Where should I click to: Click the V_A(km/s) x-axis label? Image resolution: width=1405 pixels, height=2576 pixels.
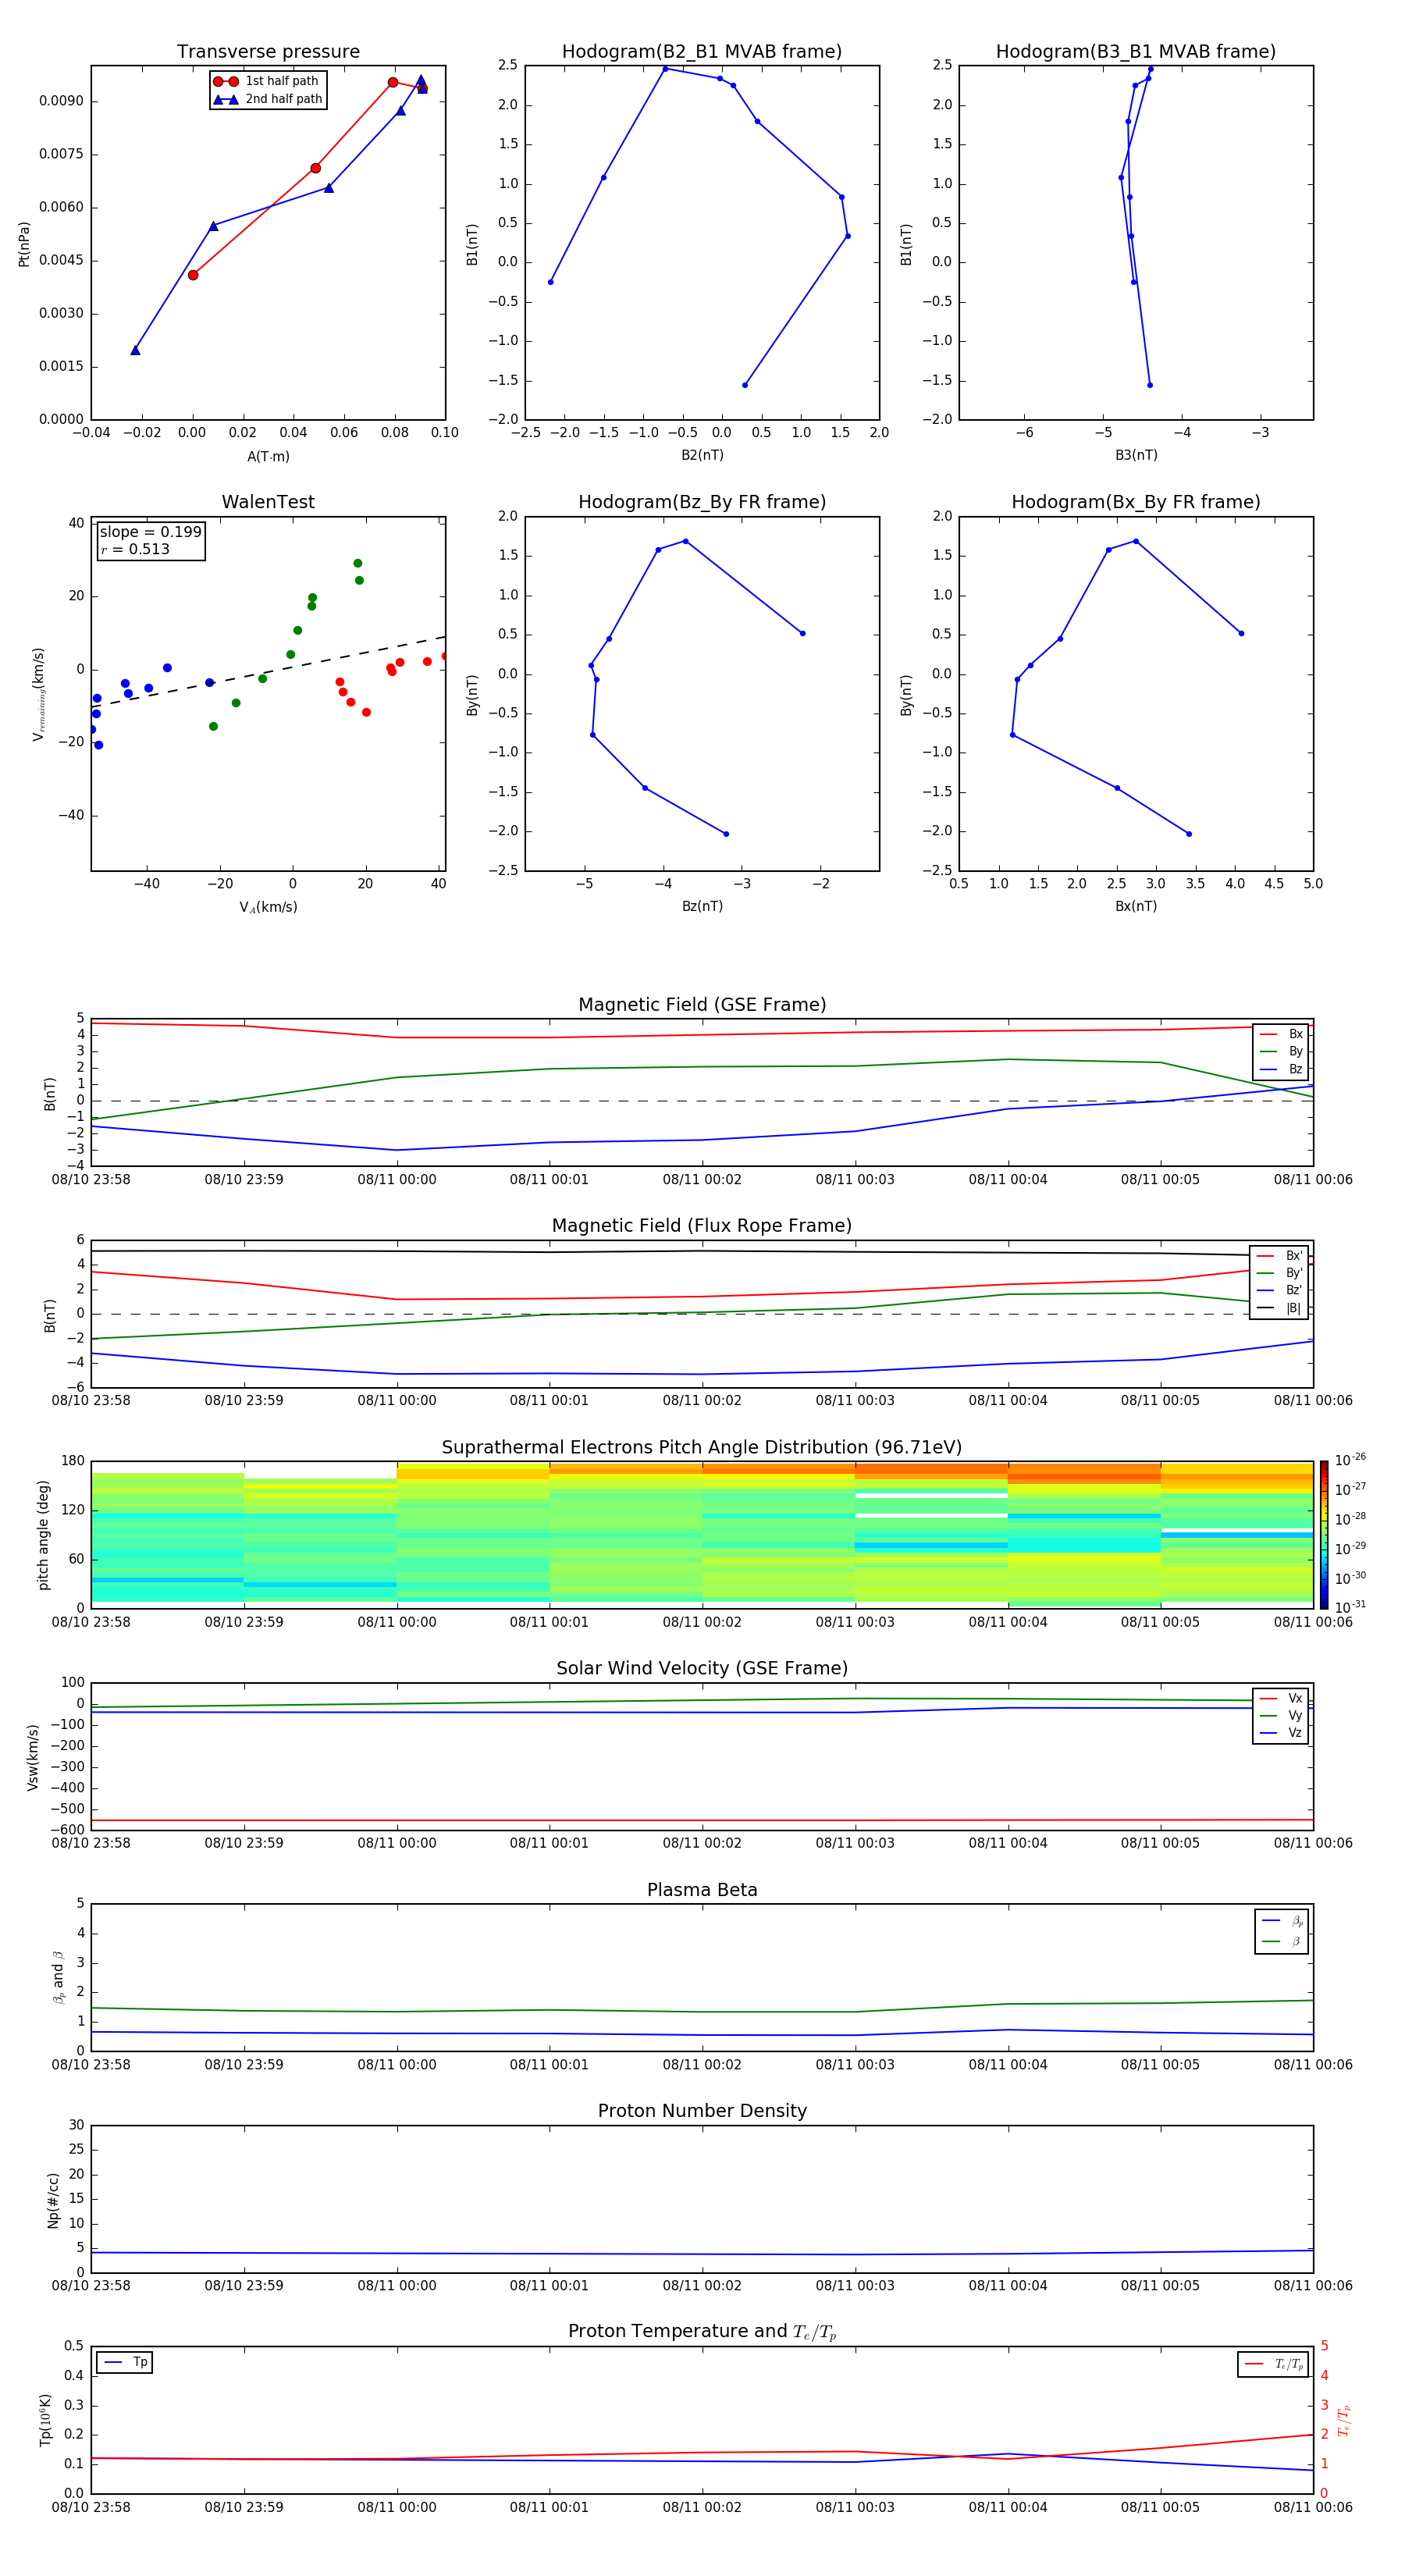click(268, 907)
